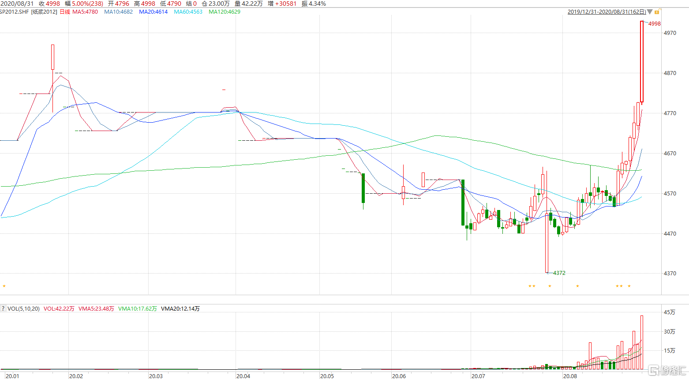Click the 4570 price axis label
This screenshot has height=379, width=689.
point(670,193)
